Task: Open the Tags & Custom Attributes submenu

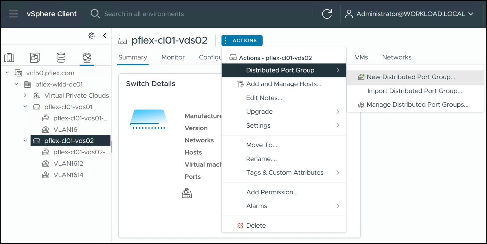Action: [x=284, y=173]
